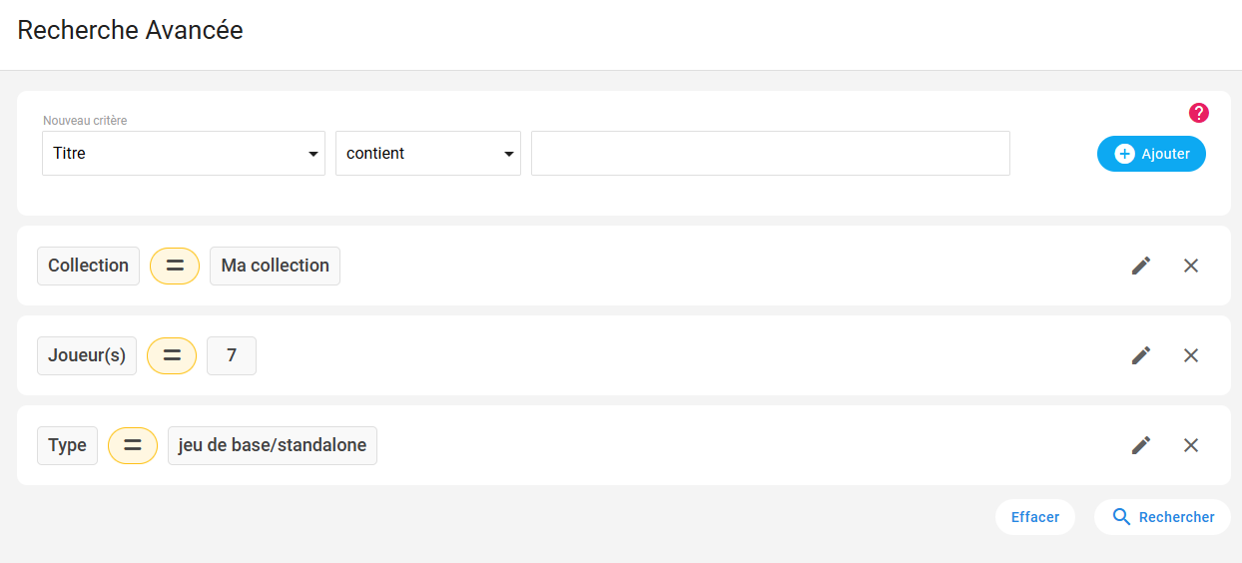Edit the Collection criterion with pencil icon
This screenshot has height=563, width=1242.
click(x=1141, y=266)
